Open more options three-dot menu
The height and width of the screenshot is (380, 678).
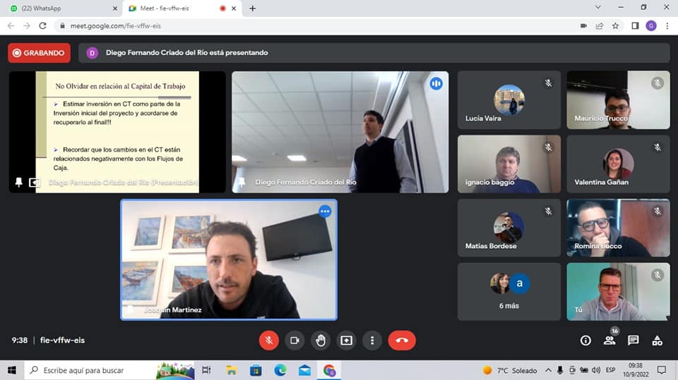point(372,341)
